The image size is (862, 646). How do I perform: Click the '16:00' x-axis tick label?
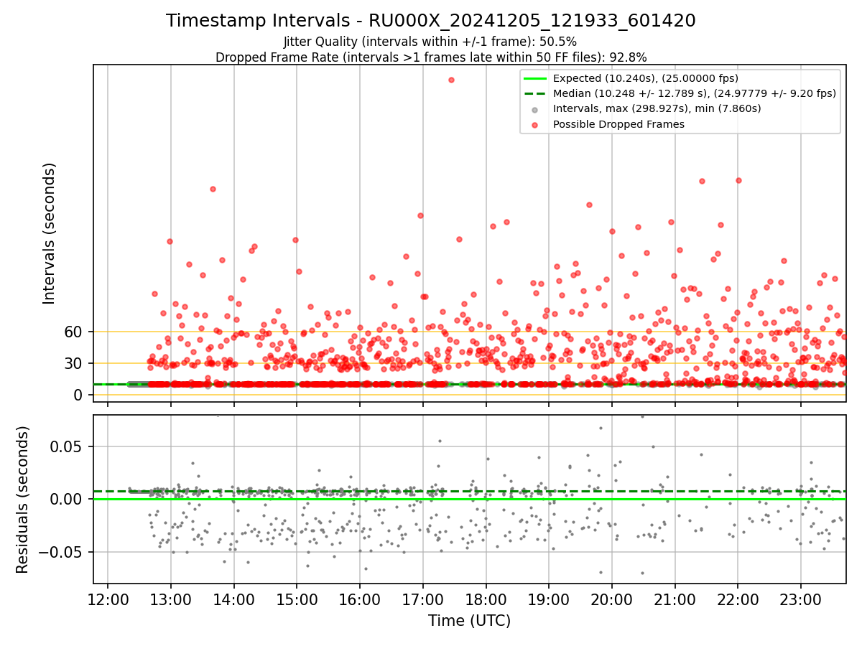(x=360, y=600)
